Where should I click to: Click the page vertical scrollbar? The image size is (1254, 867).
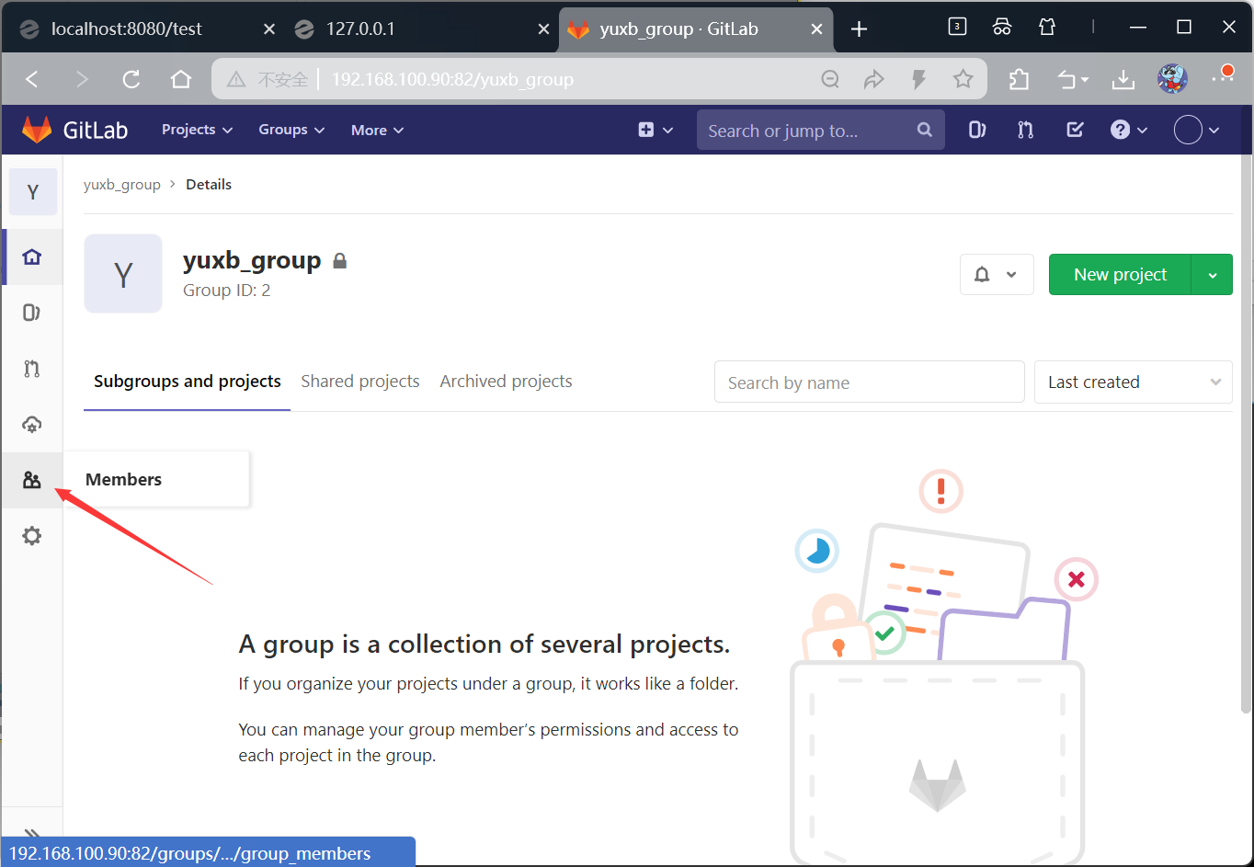[x=1246, y=432]
